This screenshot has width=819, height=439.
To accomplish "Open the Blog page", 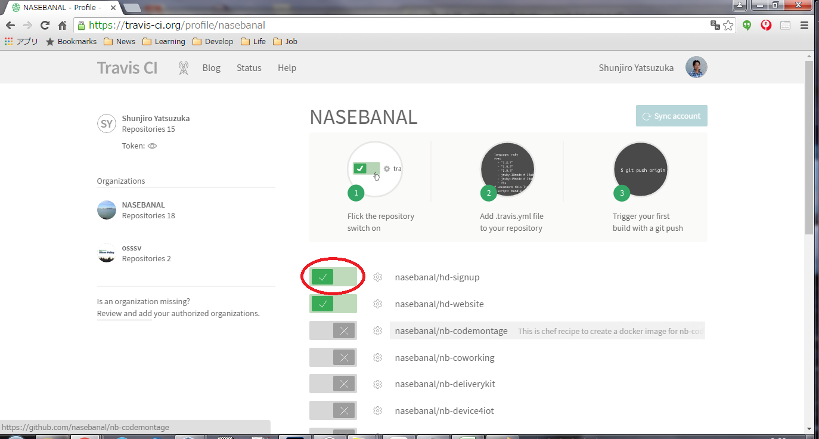I will pyautogui.click(x=212, y=67).
